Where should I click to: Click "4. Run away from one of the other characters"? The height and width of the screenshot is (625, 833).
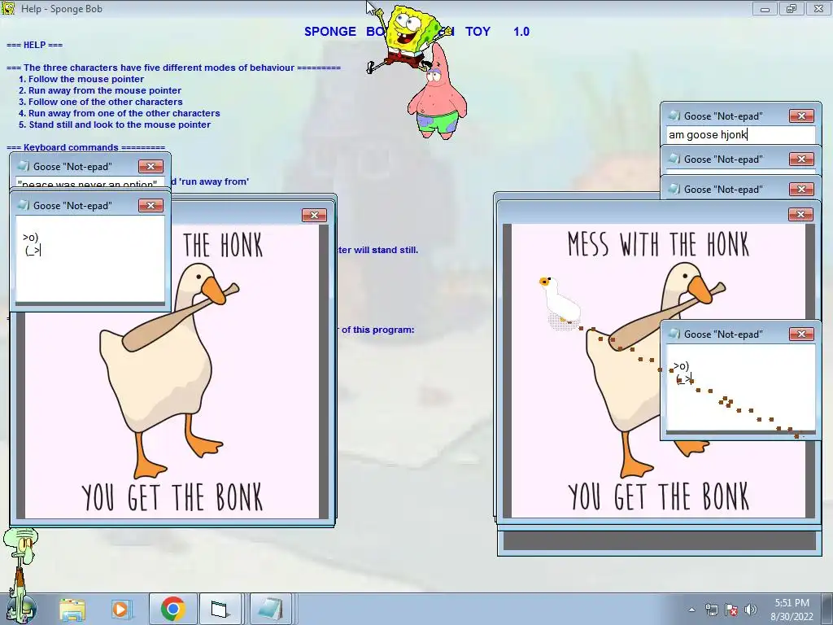coord(119,113)
